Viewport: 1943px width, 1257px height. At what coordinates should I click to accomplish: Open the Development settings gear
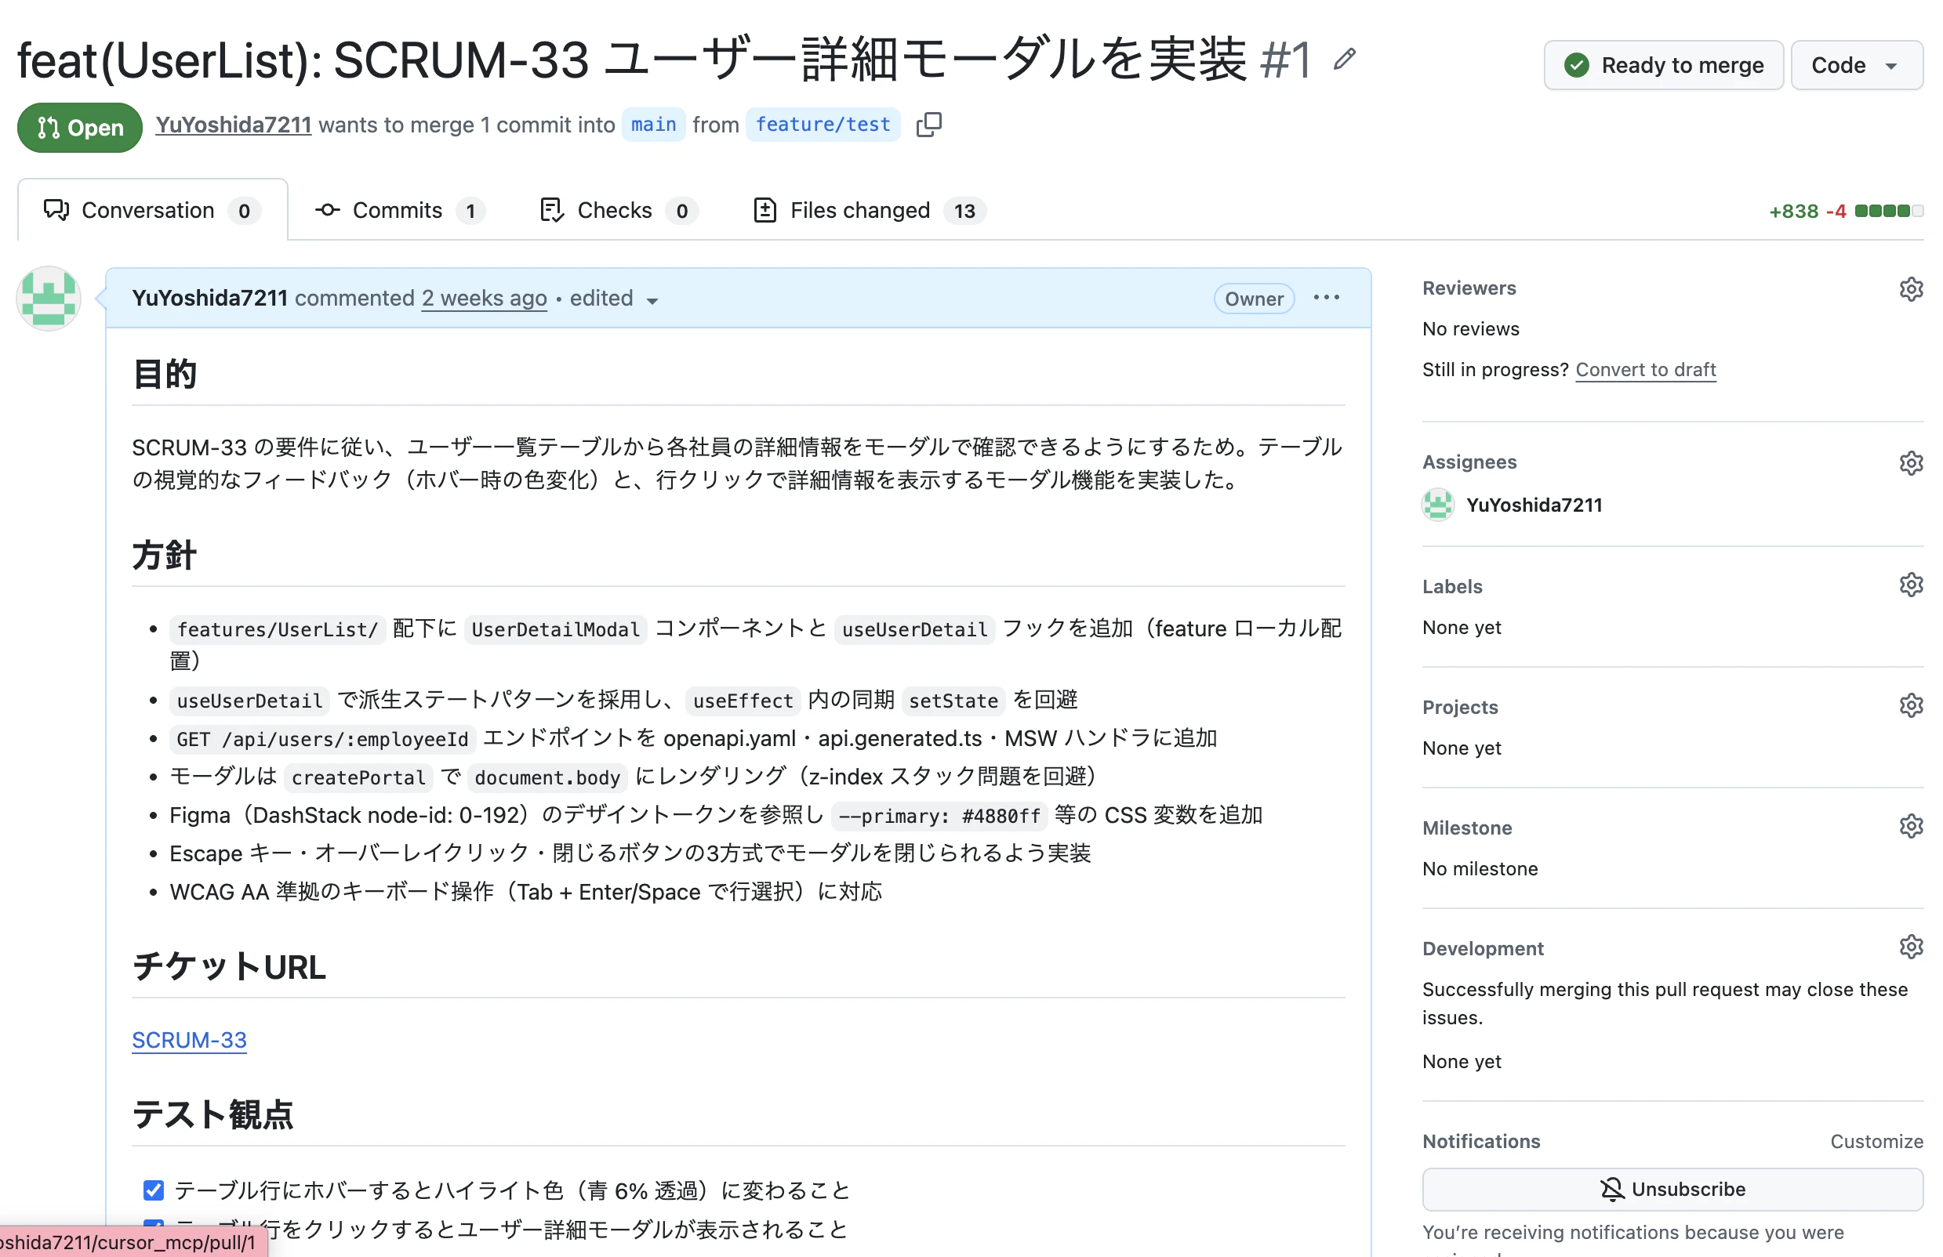pyautogui.click(x=1911, y=946)
